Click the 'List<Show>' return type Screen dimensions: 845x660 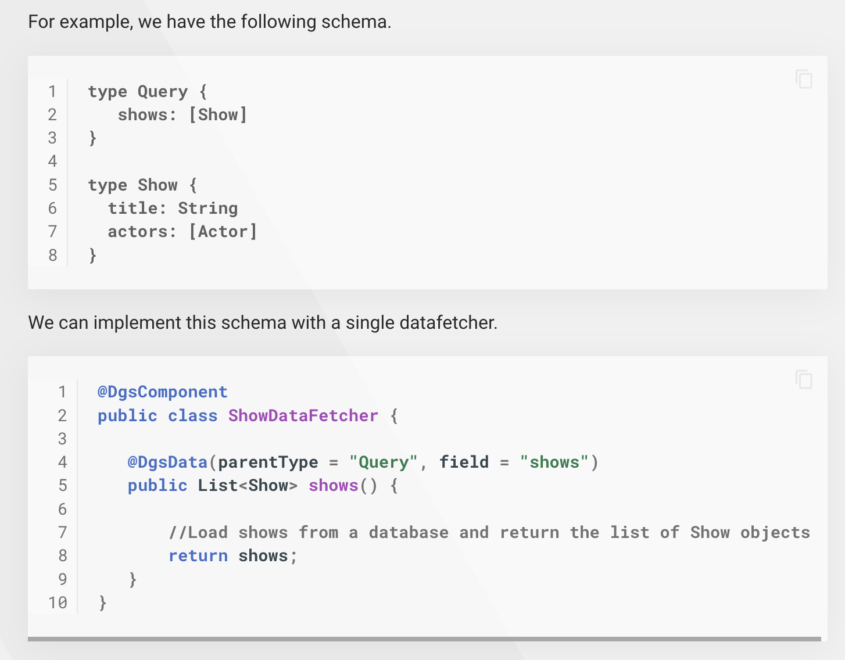click(x=248, y=486)
